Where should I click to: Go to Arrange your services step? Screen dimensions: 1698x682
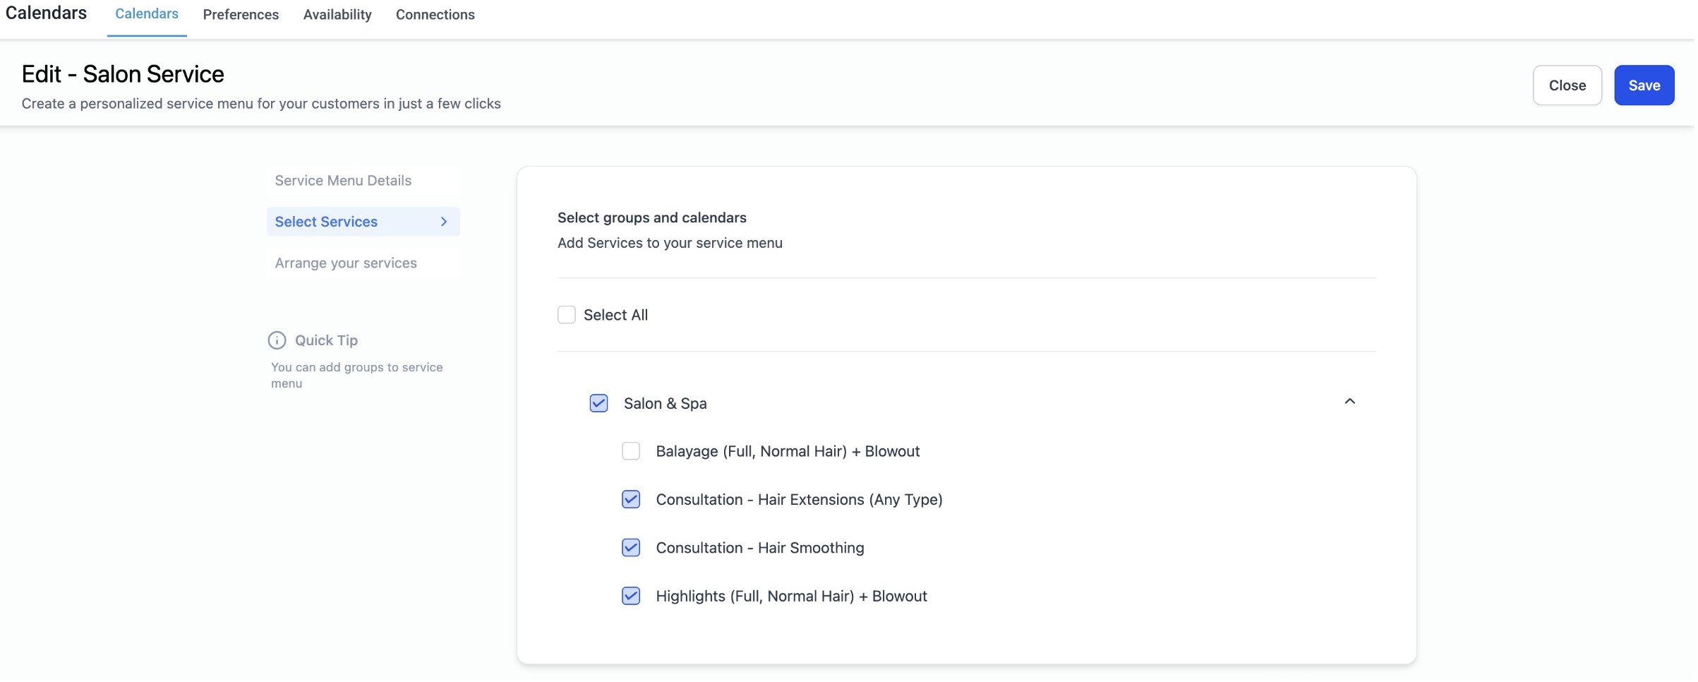pyautogui.click(x=346, y=263)
